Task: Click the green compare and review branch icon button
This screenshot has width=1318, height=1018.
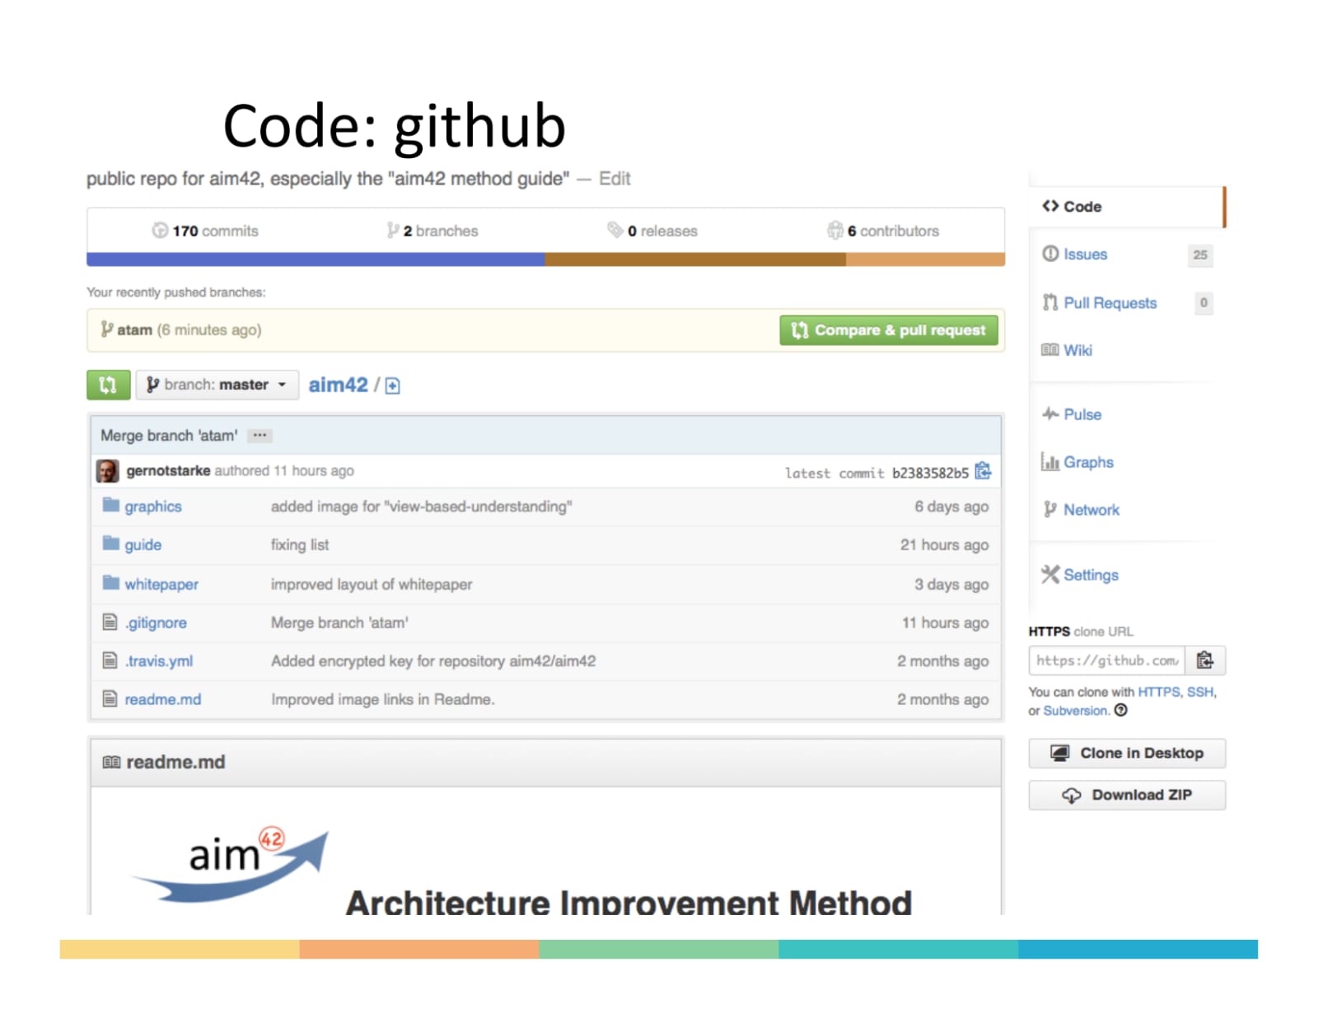Action: pyautogui.click(x=108, y=385)
